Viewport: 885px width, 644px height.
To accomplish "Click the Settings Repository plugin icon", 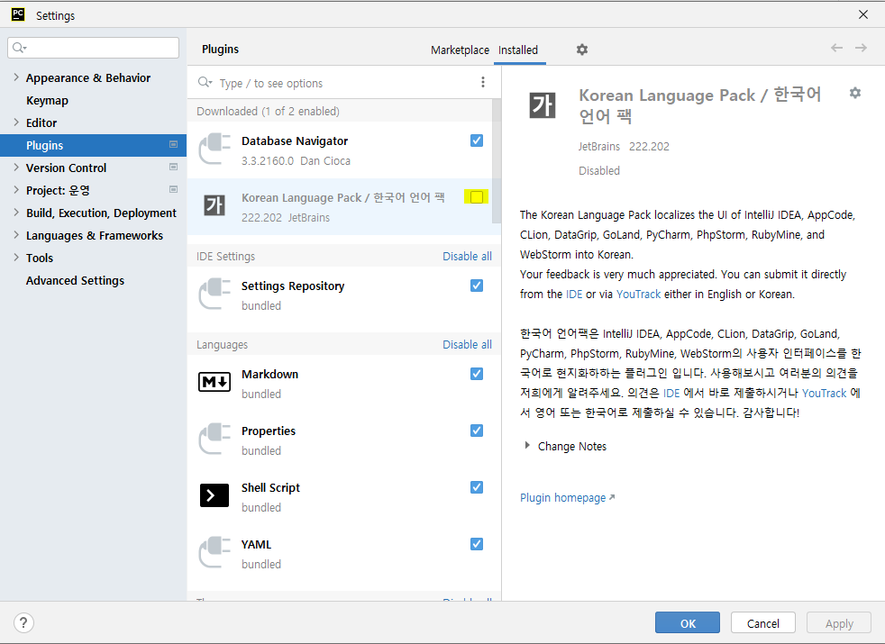I will click(214, 295).
